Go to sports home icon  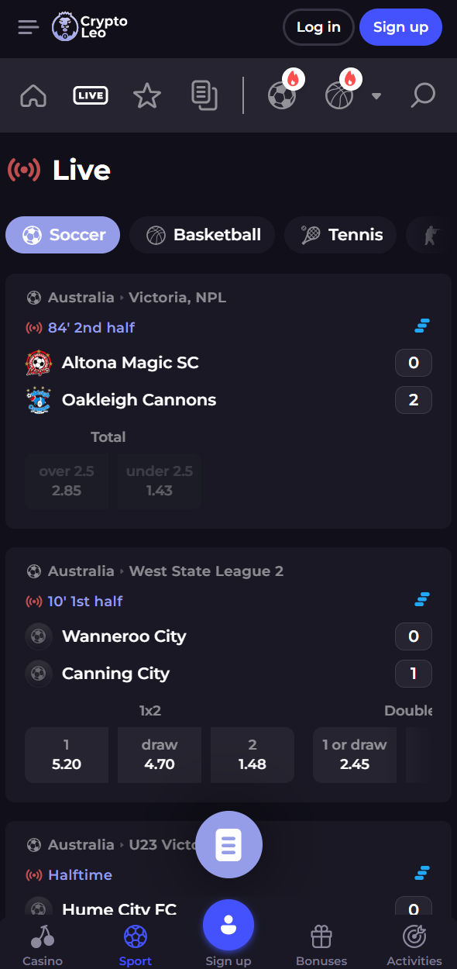33,96
